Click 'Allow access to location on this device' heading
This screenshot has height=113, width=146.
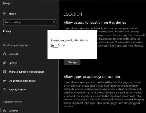tap(95, 23)
